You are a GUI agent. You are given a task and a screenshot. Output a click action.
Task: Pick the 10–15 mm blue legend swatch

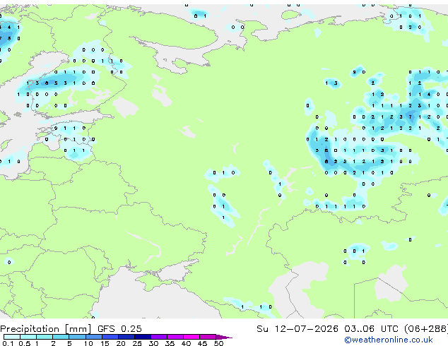pos(93,337)
